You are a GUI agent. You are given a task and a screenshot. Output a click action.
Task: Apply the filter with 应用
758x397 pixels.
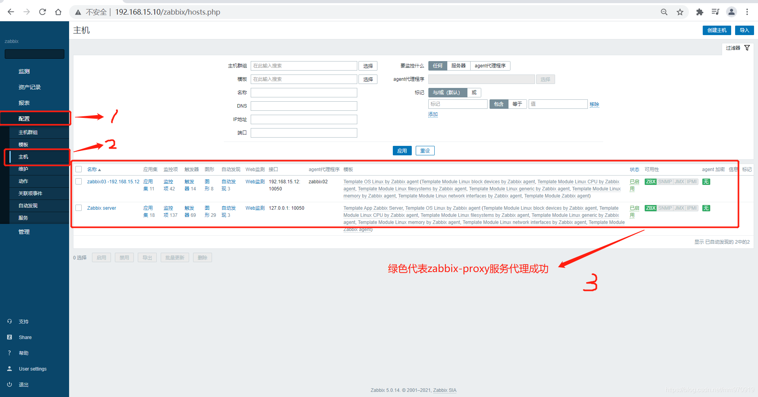[402, 151]
